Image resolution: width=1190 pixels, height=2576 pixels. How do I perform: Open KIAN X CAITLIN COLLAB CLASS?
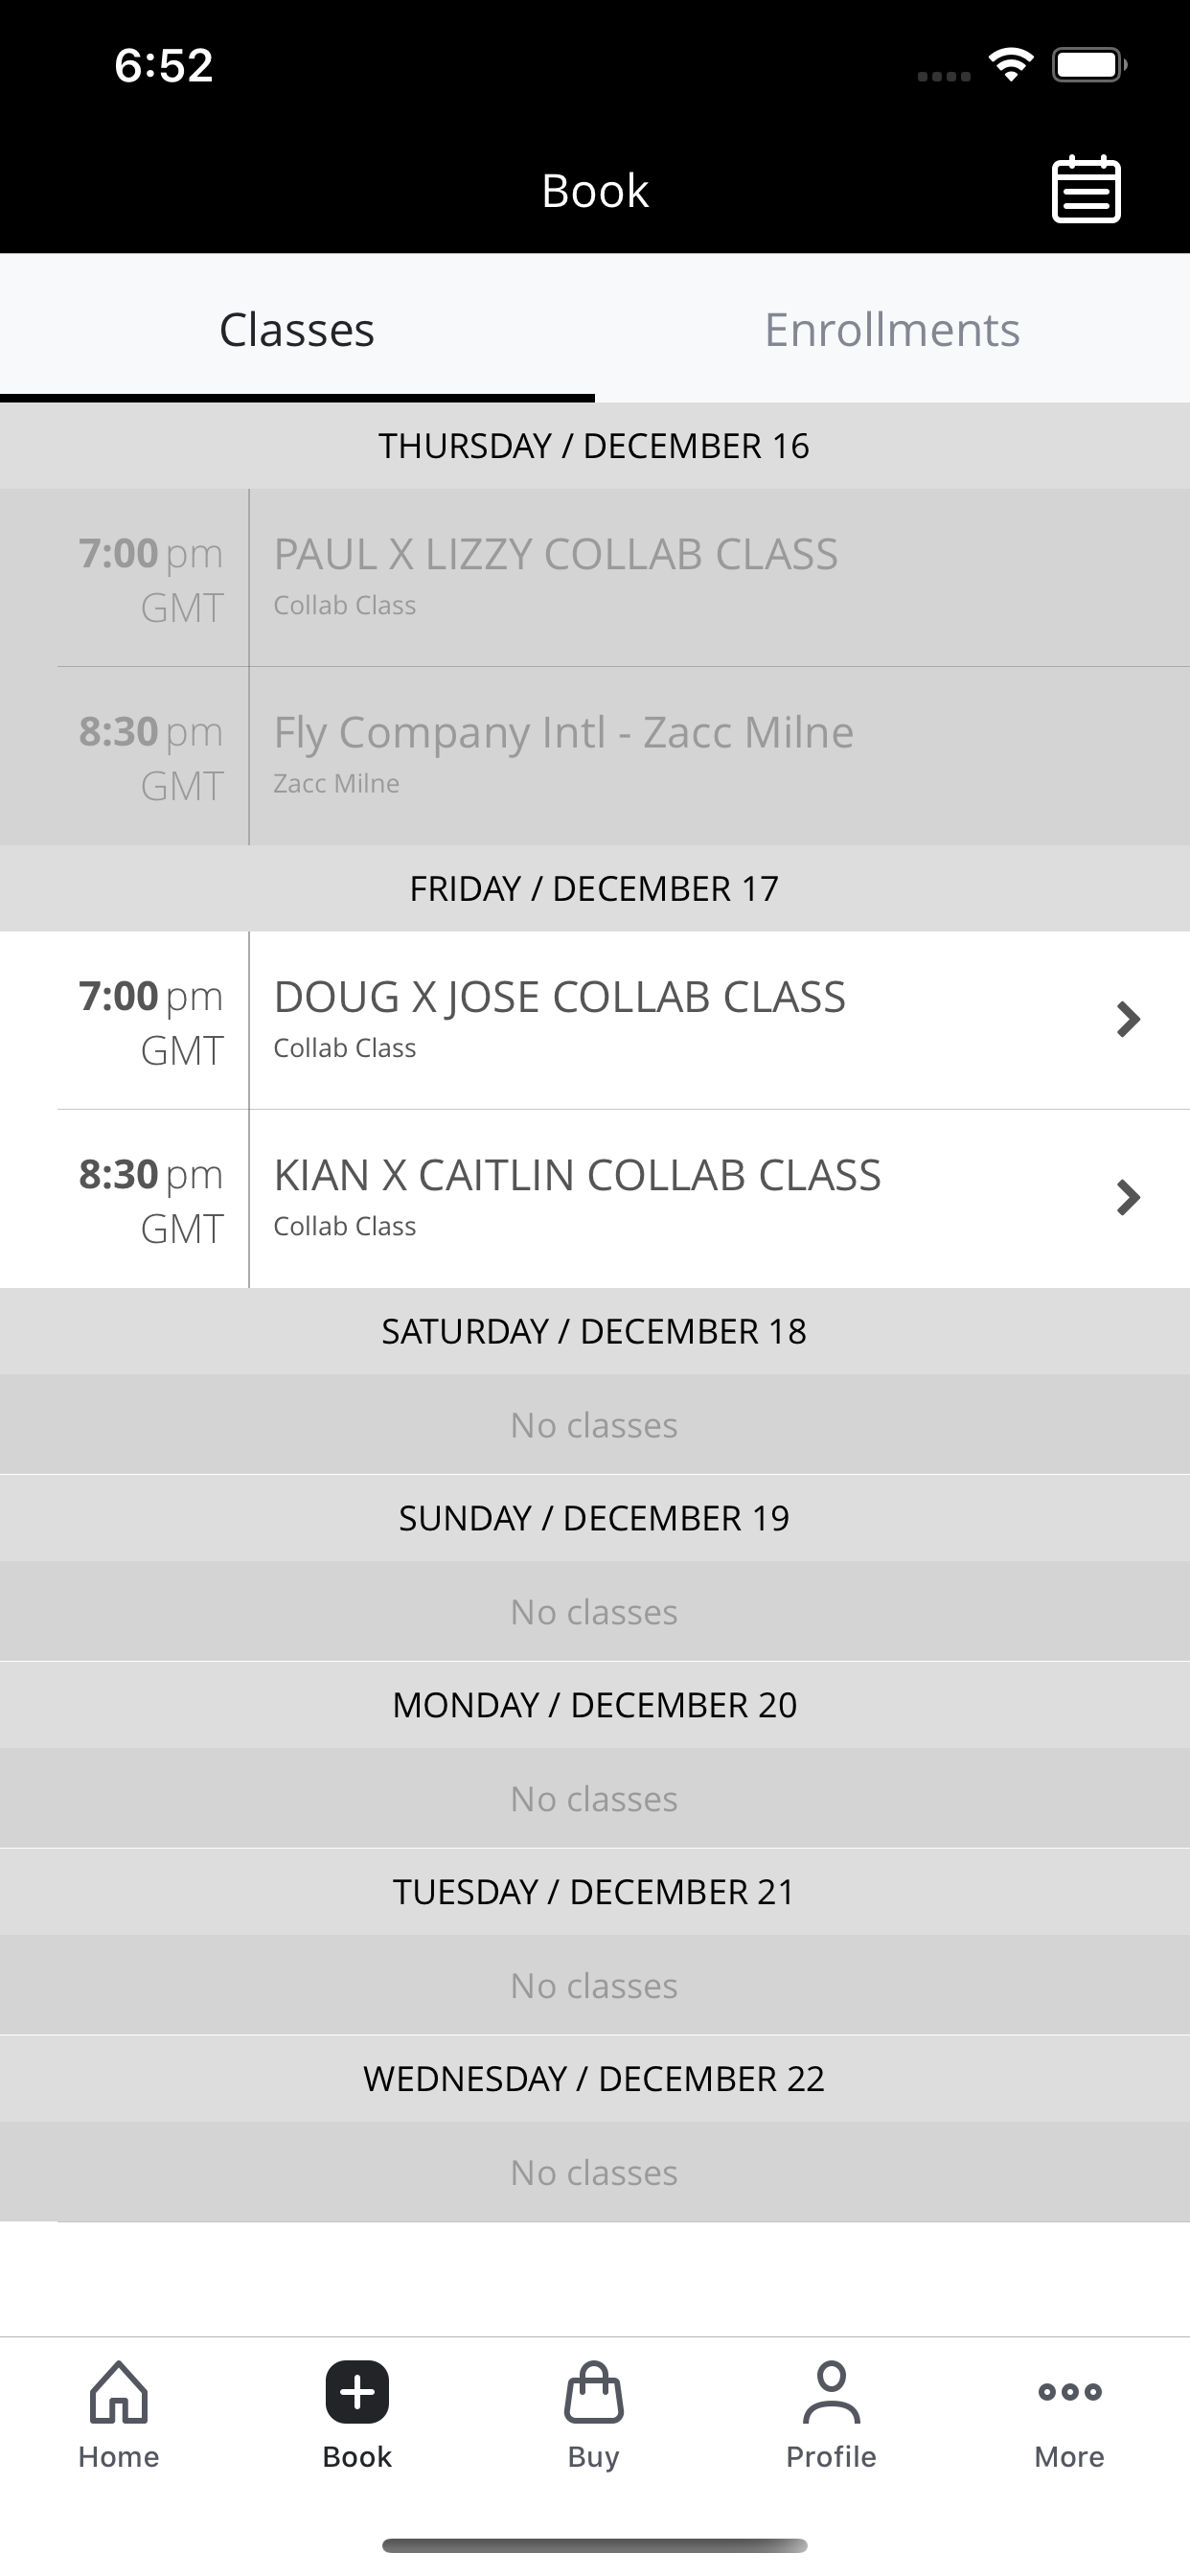595,1198
